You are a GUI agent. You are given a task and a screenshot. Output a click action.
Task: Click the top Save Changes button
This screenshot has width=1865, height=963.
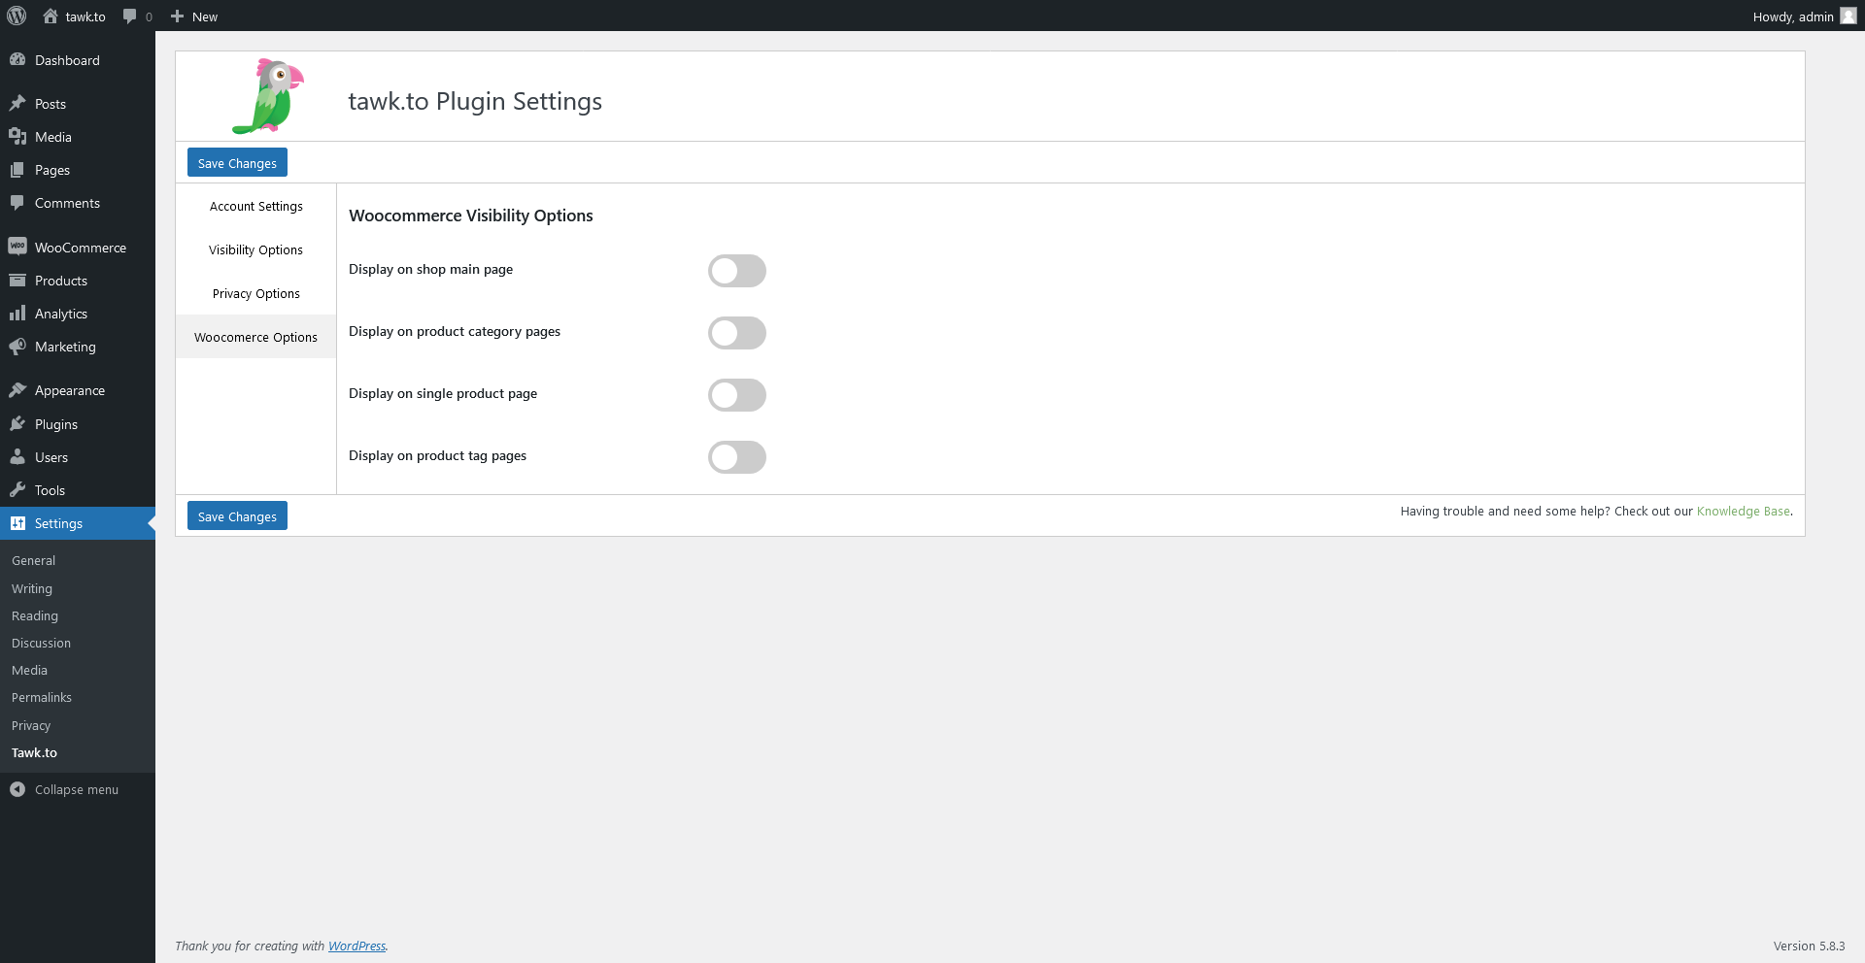[237, 163]
